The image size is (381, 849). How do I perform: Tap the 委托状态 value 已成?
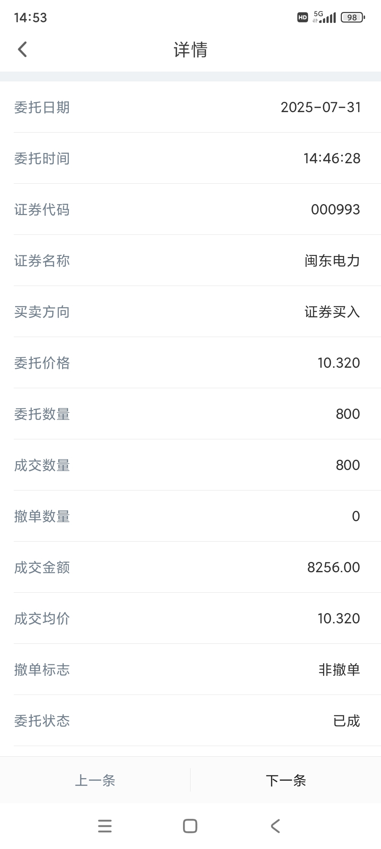click(x=346, y=721)
